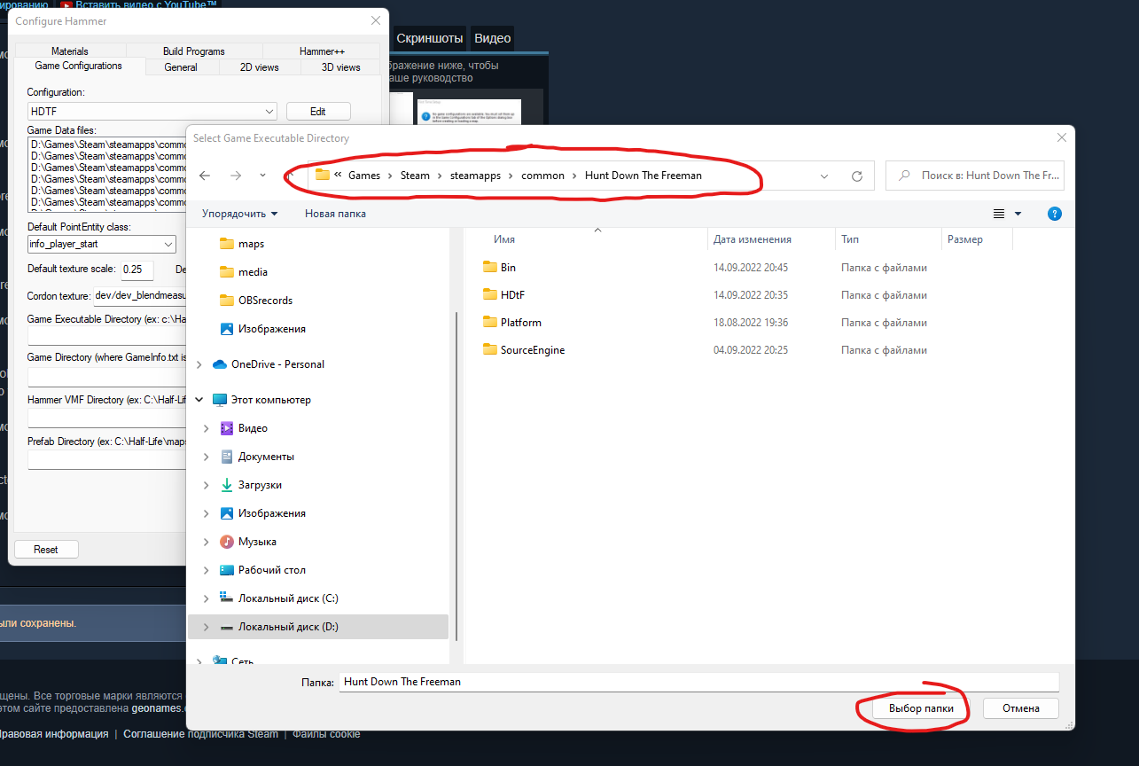Open recent locations dropdown arrow

click(262, 176)
